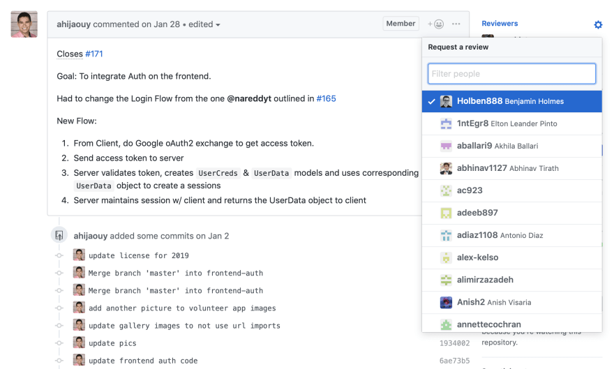This screenshot has width=614, height=369.
Task: Click avatar beside 'update frontend auth code'
Action: tap(79, 360)
